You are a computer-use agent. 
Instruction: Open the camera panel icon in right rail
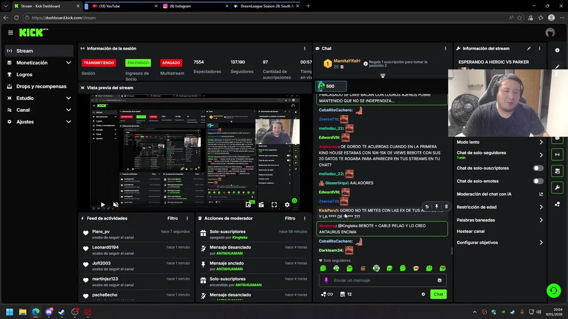[x=557, y=171]
